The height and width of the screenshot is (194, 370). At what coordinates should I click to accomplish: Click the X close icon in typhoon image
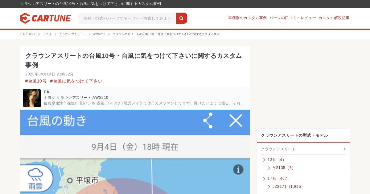click(x=236, y=120)
